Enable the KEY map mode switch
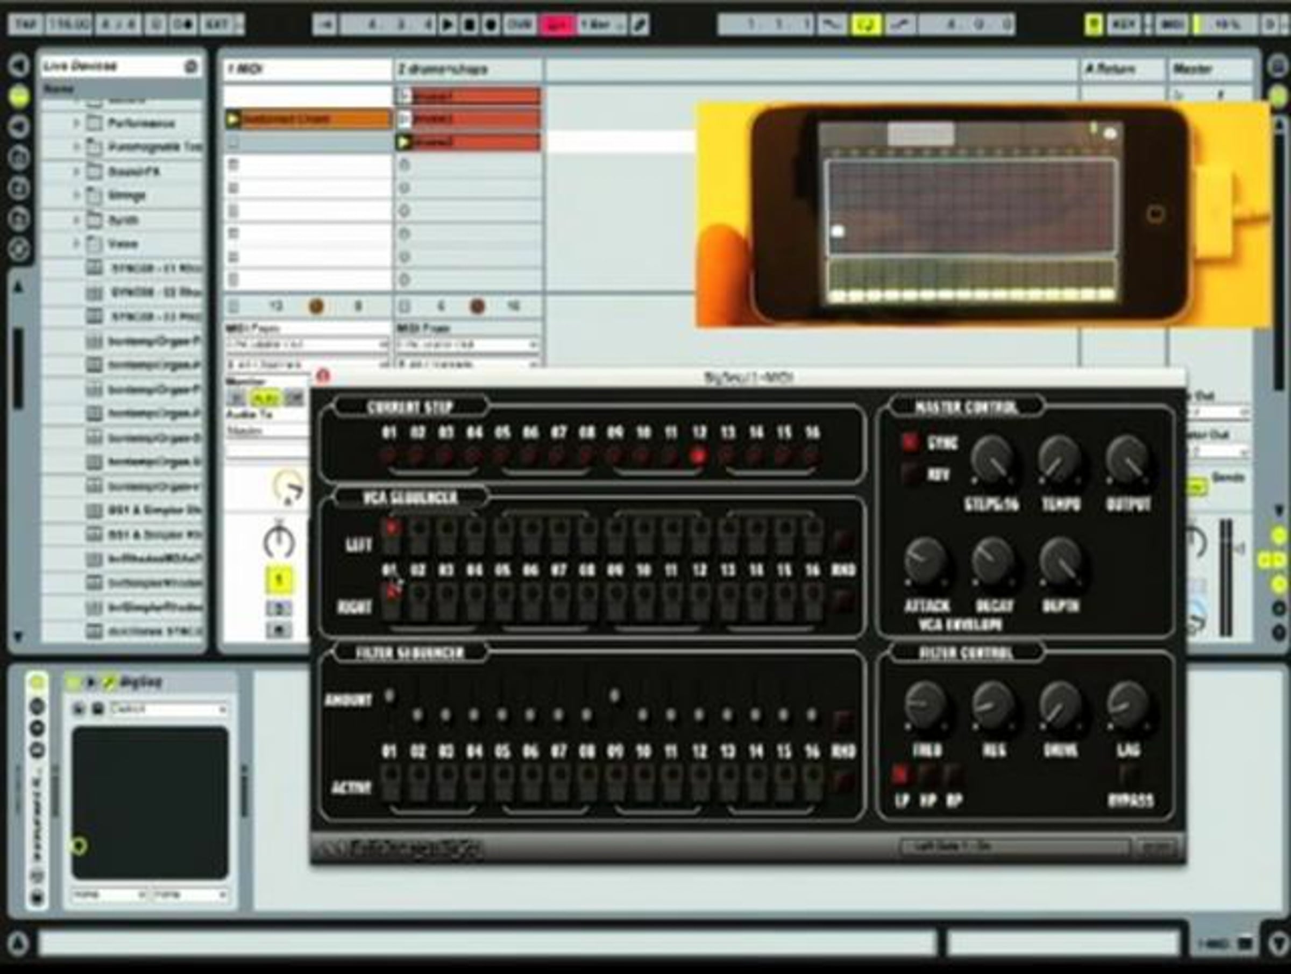The image size is (1291, 974). coord(1124,25)
